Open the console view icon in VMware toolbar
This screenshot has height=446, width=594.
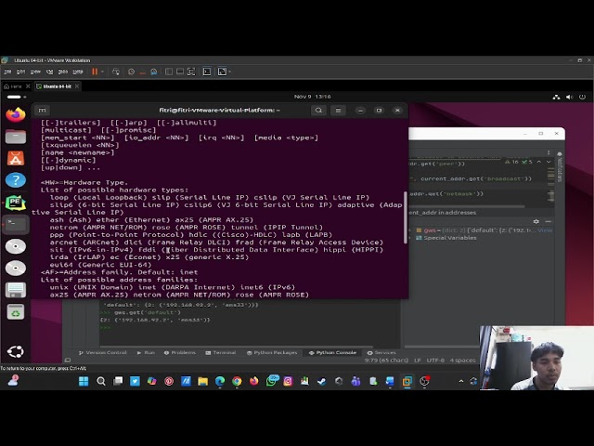(207, 72)
